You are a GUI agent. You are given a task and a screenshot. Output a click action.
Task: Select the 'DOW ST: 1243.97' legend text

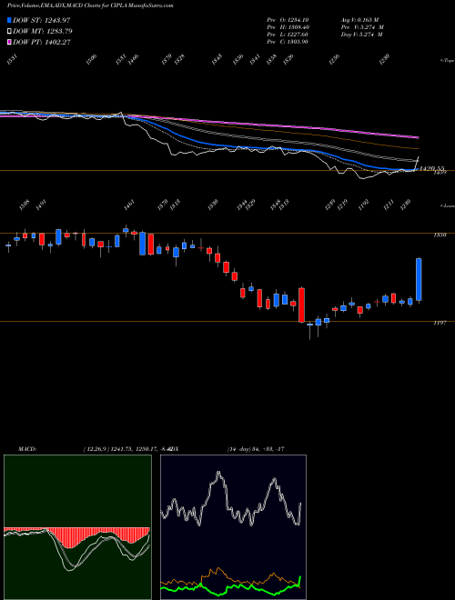42,20
